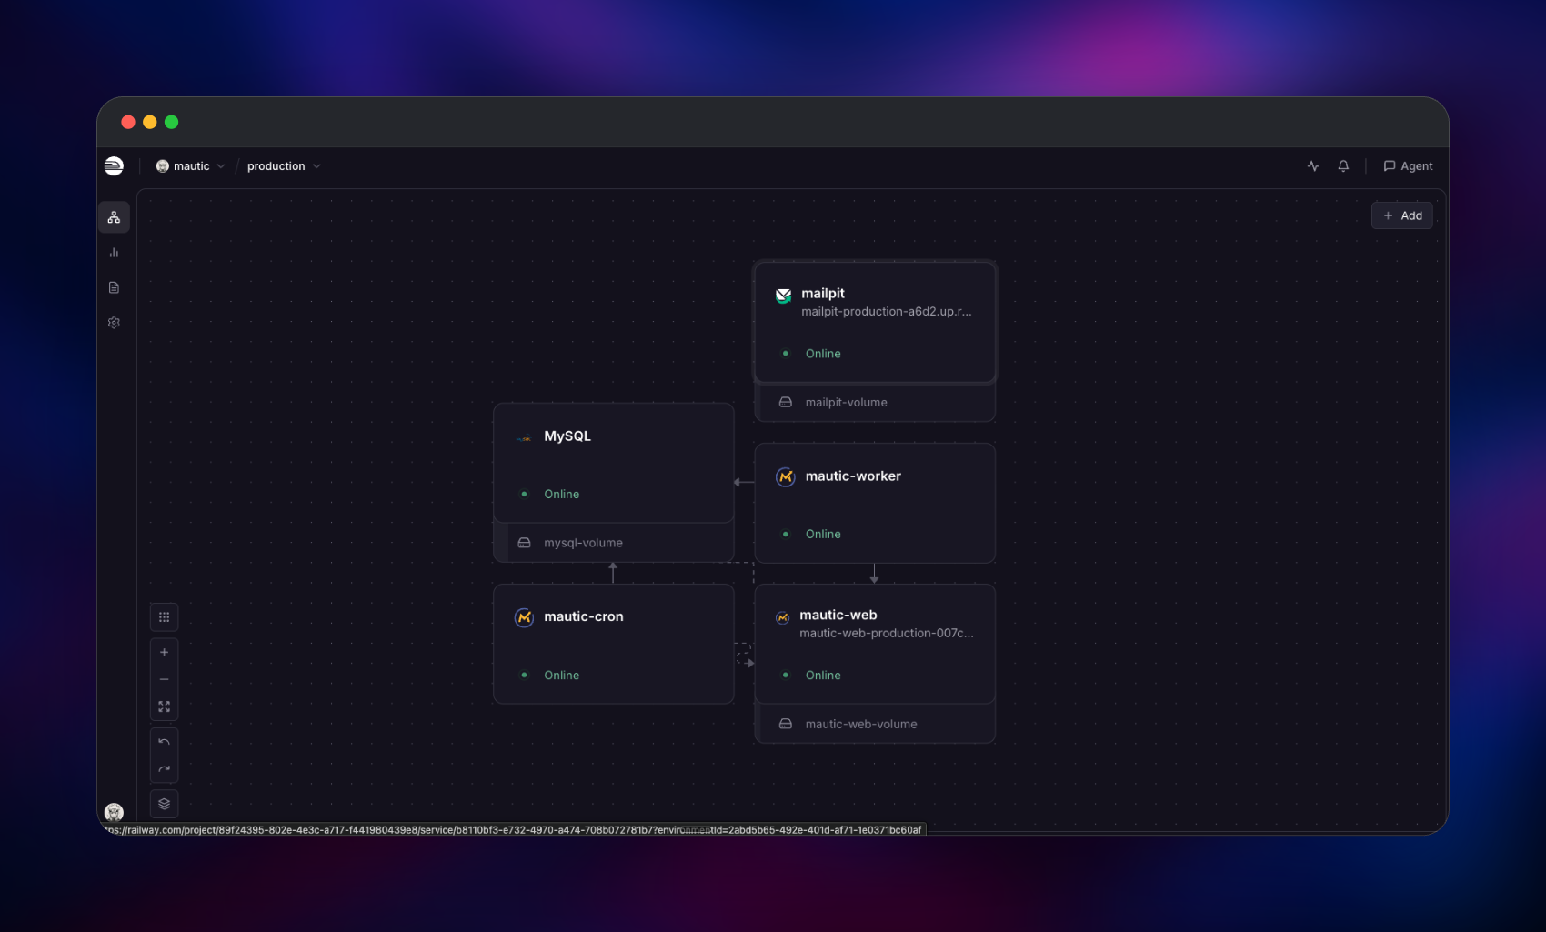Open the Logs document icon in sidebar
This screenshot has height=932, width=1546.
click(114, 287)
